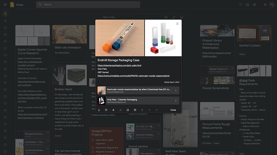The width and height of the screenshot is (277, 155).
Task: Click the Journal label on Broken Hand
Action: pyautogui.click(x=57, y=136)
